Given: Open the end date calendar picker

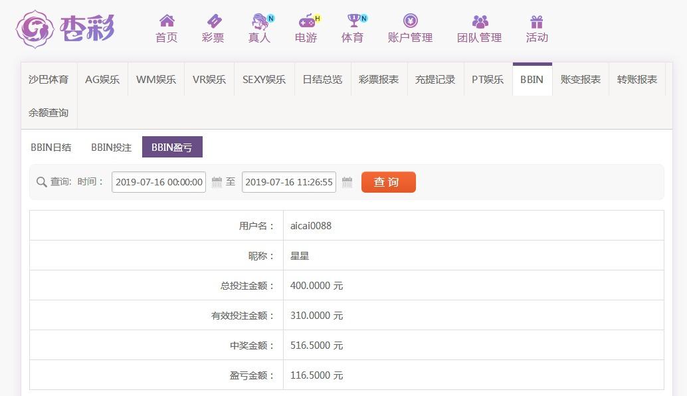Looking at the screenshot, I should 347,182.
